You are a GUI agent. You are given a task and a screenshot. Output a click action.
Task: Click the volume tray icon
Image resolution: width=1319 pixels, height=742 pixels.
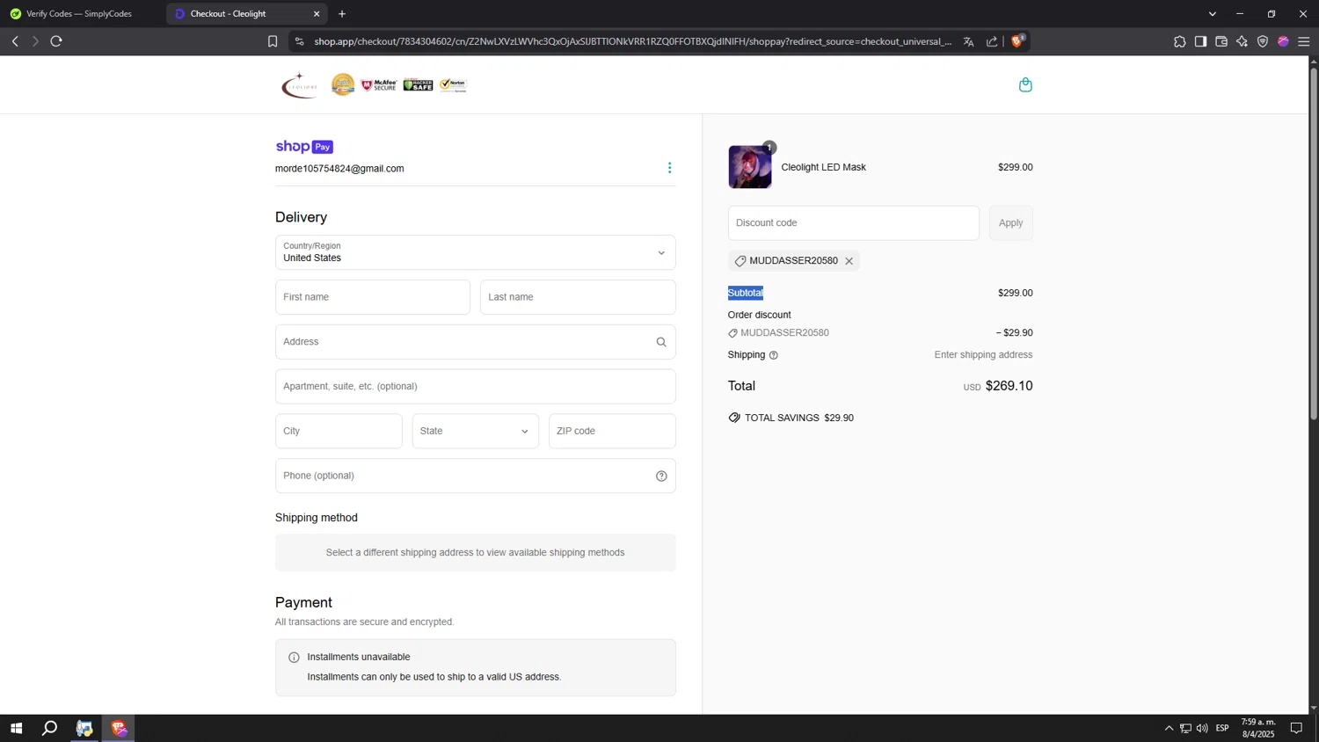[x=1202, y=728]
